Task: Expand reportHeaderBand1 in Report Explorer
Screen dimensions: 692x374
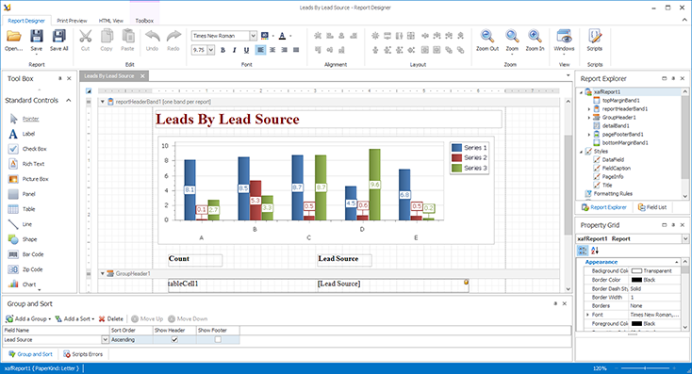Action: point(588,109)
